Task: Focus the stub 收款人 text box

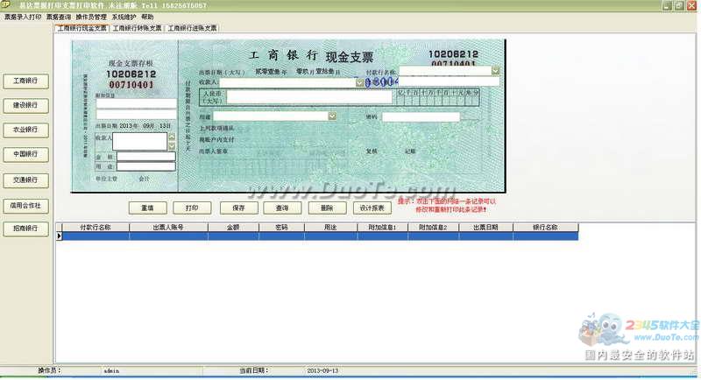Action: coord(140,142)
